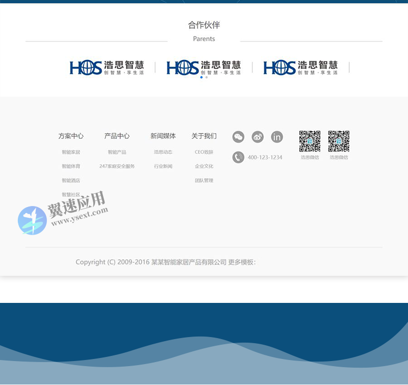Open the 方案中心 footer heading
The width and height of the screenshot is (408, 385).
coord(71,136)
